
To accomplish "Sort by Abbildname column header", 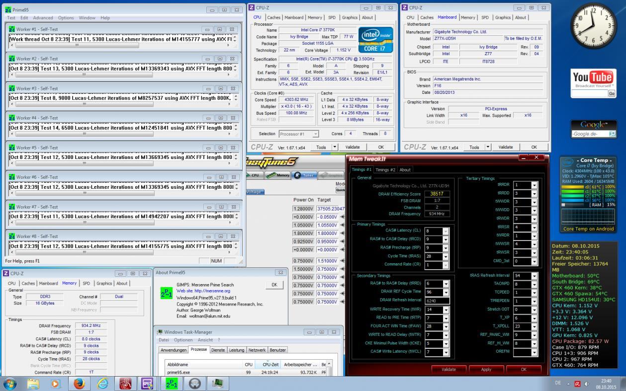I will tap(204, 364).
